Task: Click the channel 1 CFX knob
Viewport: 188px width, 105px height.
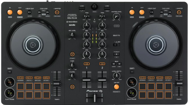Action: (87, 54)
